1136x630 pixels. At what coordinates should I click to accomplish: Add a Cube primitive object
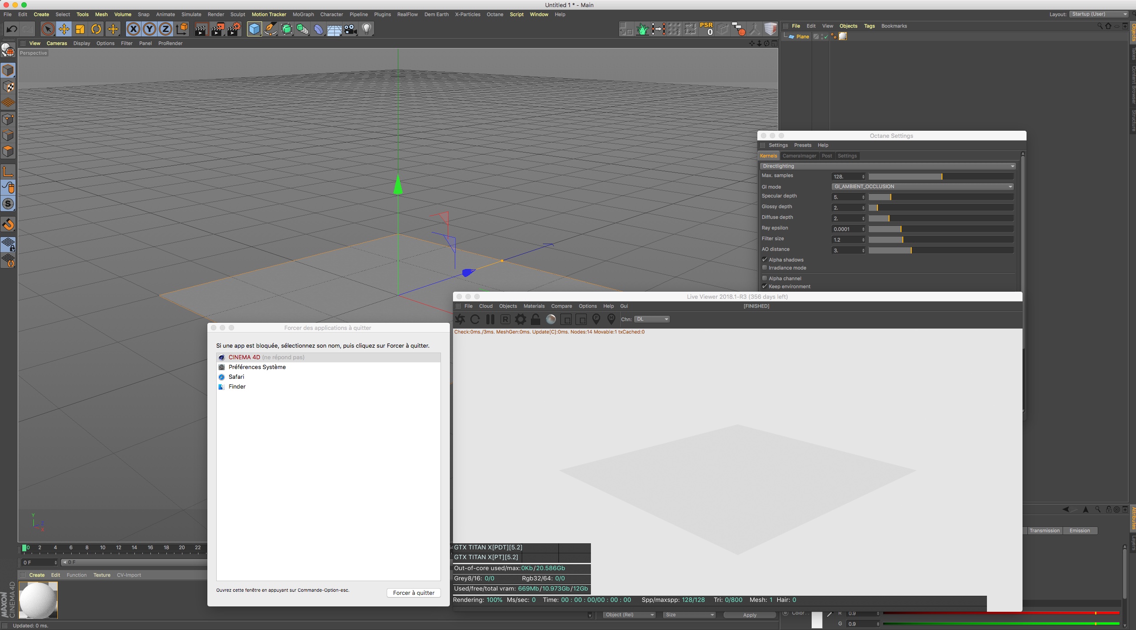coord(254,29)
